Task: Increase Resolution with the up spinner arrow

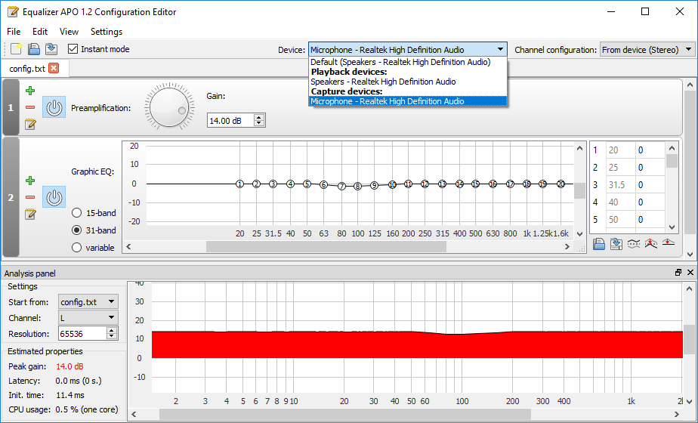Action: tap(112, 330)
